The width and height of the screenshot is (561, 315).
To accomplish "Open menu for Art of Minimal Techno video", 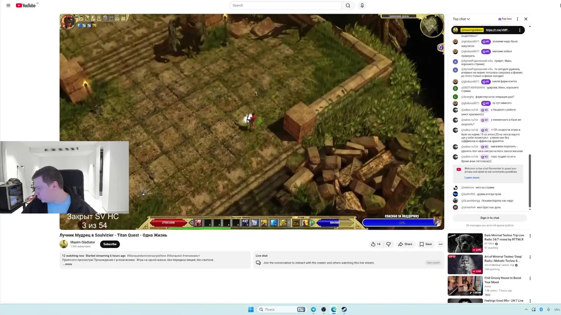I will (530, 257).
